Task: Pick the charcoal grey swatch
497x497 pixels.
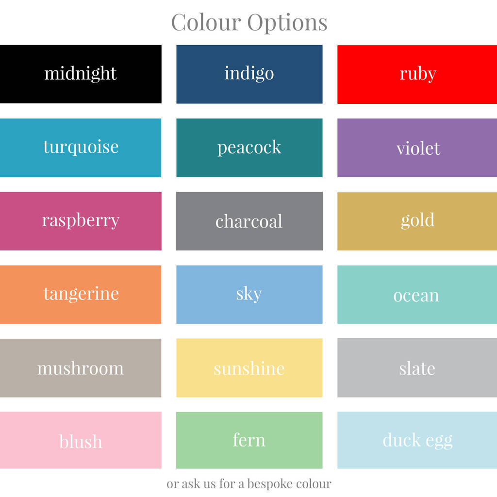Action: click(x=249, y=221)
